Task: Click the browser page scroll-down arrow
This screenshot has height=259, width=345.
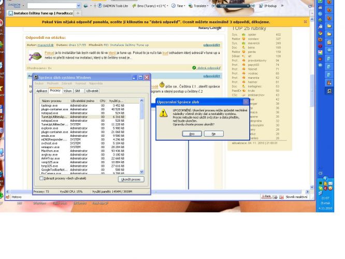Action: click(x=312, y=187)
